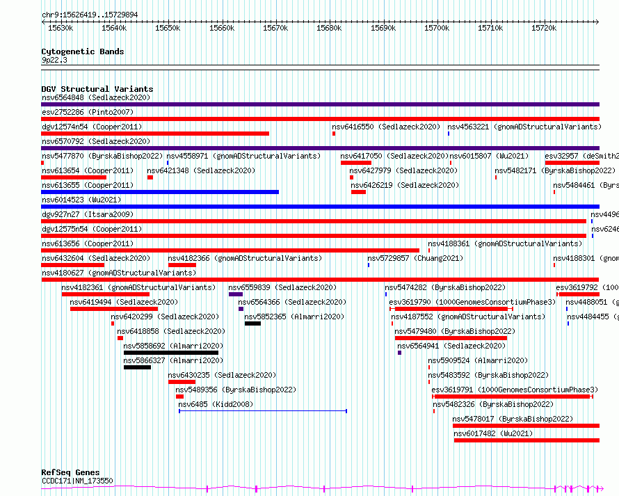Click nsv6418858 (Sedlazeck2020) label
Screen dimensions: 619x496
pos(171,331)
